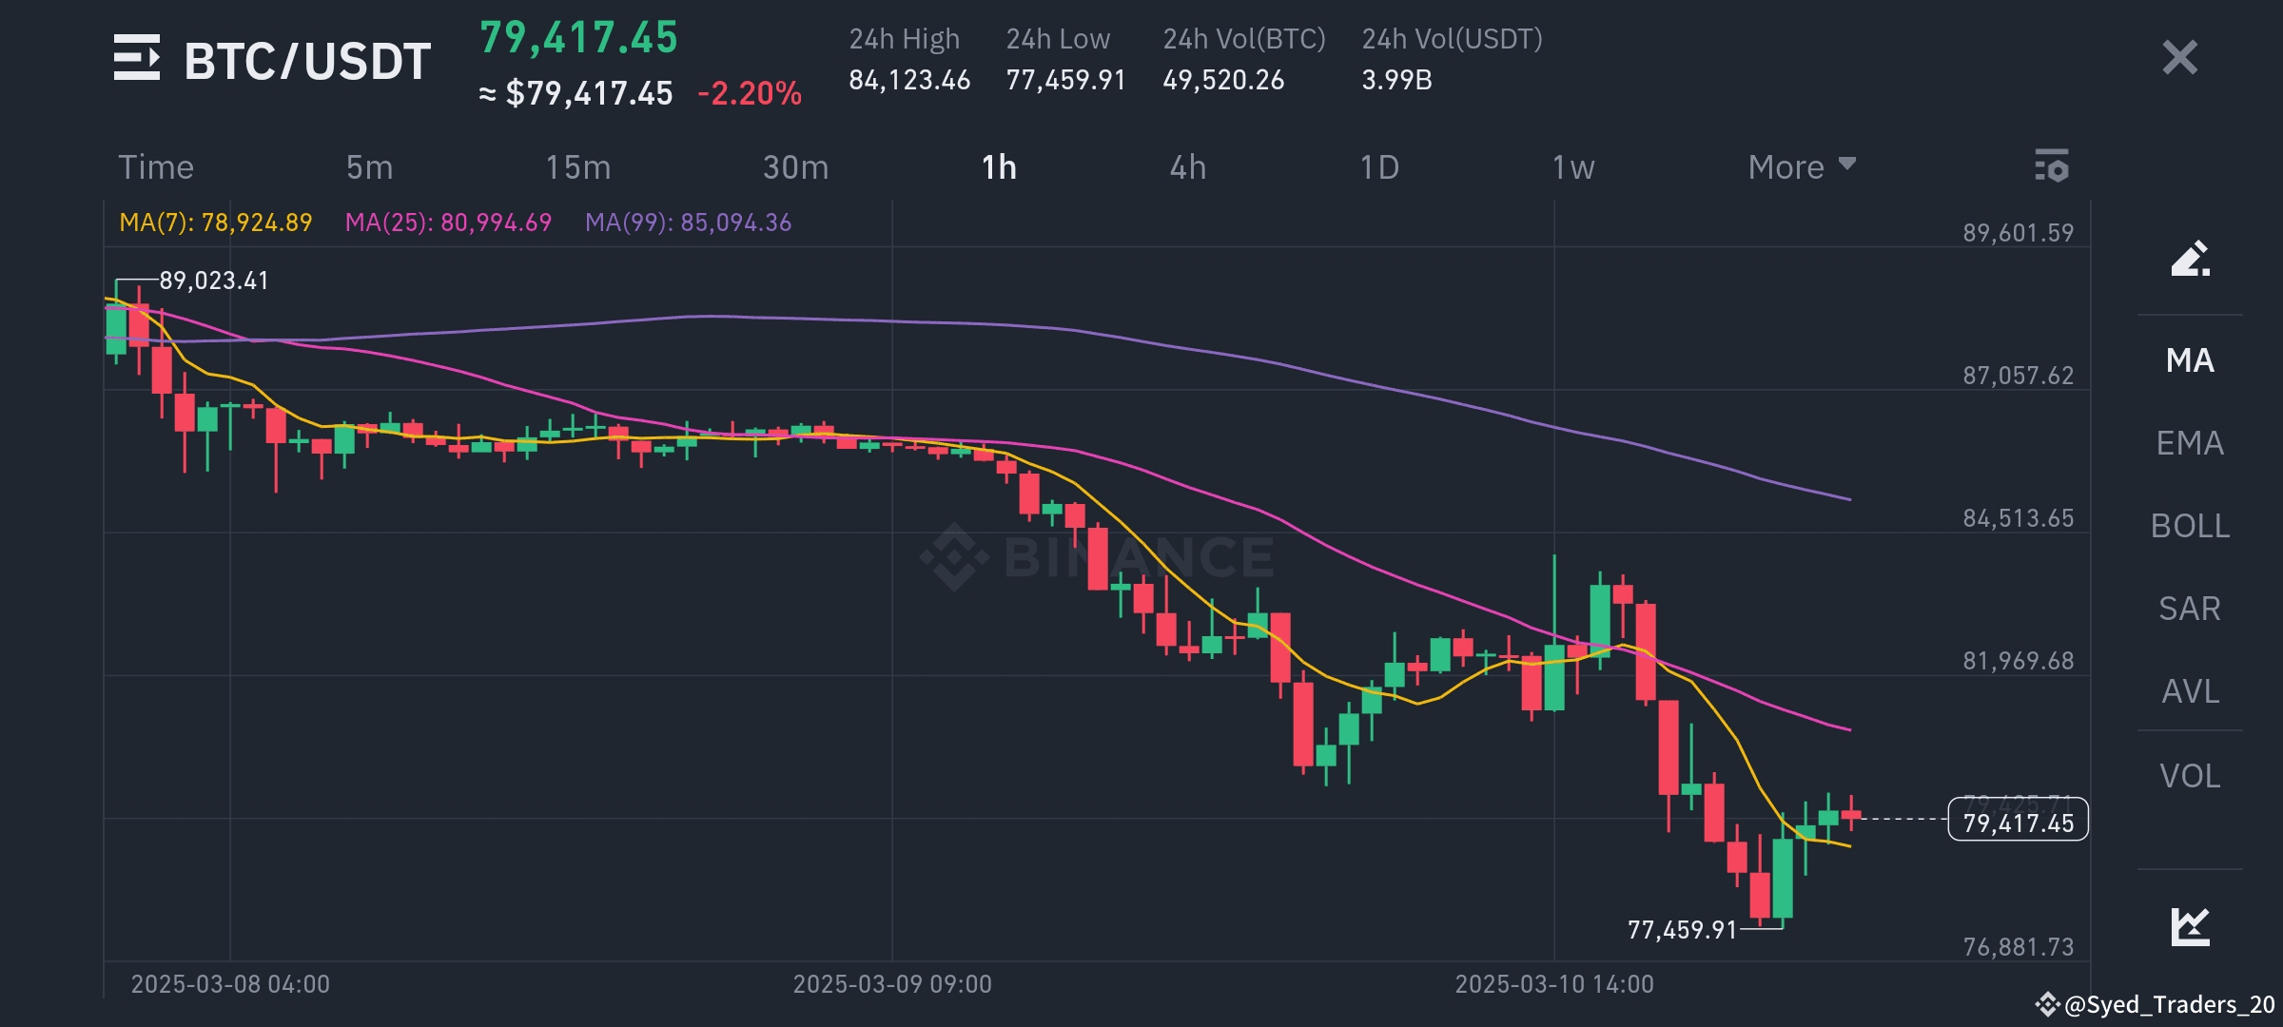Tap the 81,969.68 price axis label

point(2018,661)
